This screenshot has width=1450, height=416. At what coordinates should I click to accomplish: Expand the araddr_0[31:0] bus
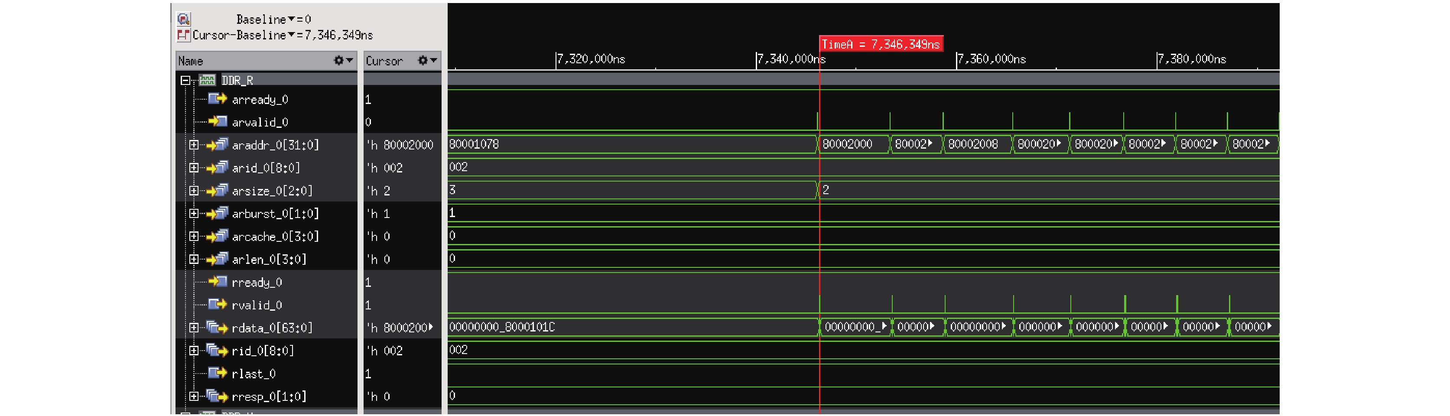[194, 145]
